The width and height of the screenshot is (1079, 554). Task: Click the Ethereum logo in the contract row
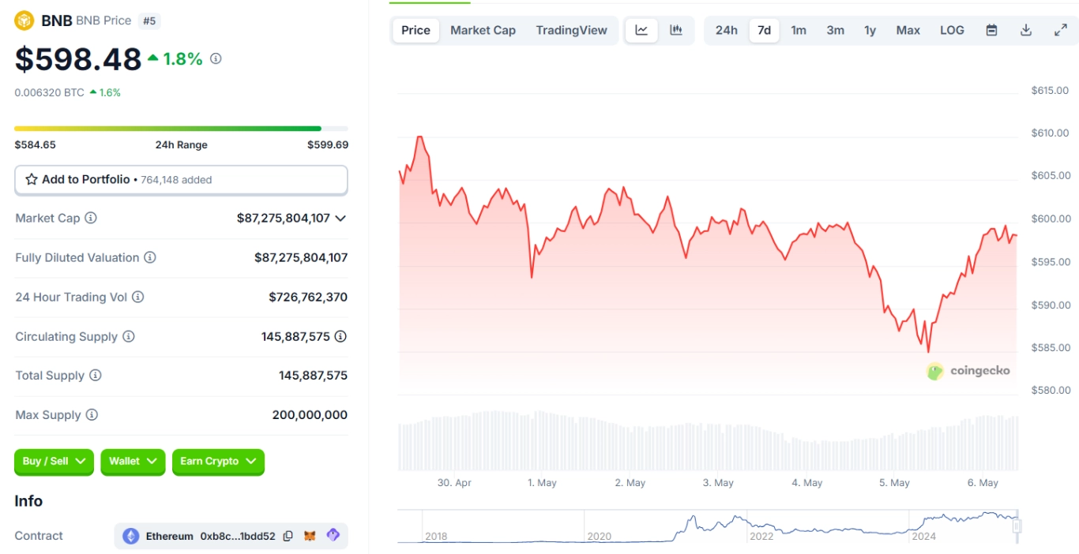click(x=130, y=536)
